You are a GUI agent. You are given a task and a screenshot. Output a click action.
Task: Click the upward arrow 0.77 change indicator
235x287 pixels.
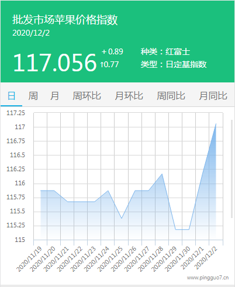109,64
